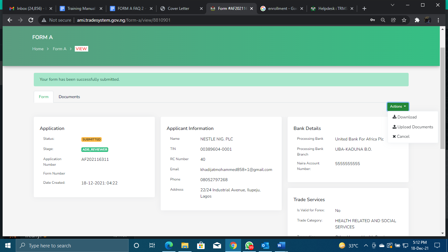Viewport: 448px width, 252px height.
Task: Open the tab search chevron
Action: pyautogui.click(x=393, y=5)
